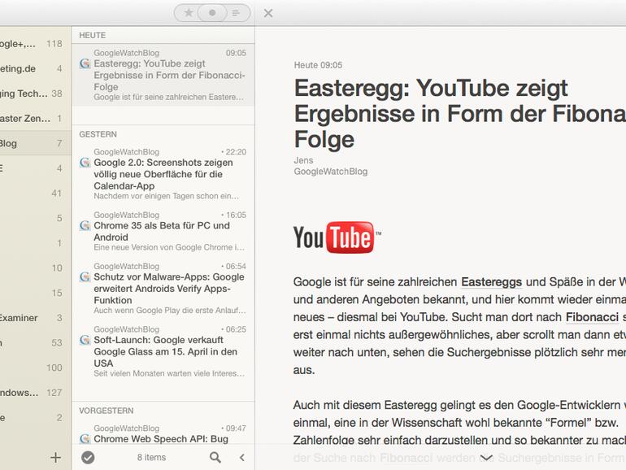Close the article view with X

268,13
